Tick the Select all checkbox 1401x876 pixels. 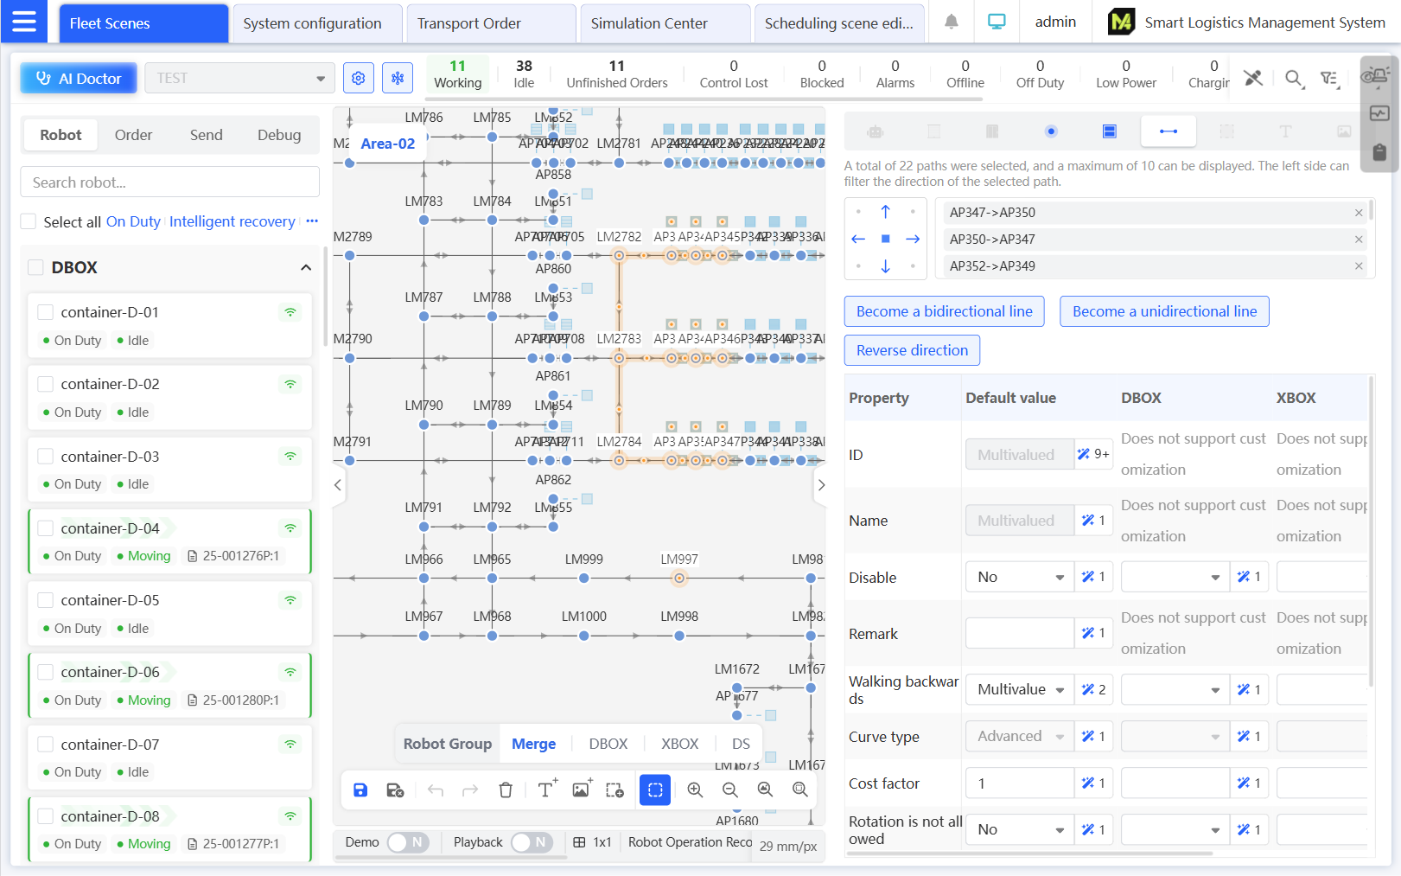[x=29, y=221]
